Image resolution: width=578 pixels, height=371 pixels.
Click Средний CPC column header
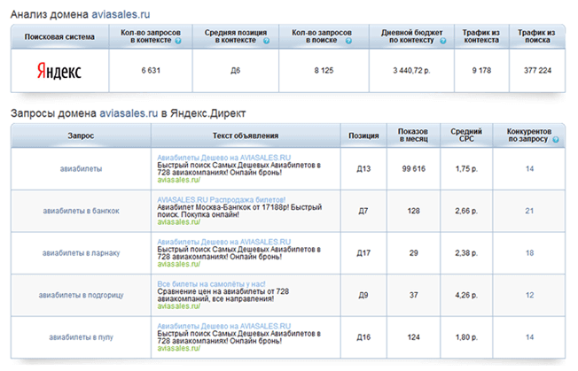466,135
